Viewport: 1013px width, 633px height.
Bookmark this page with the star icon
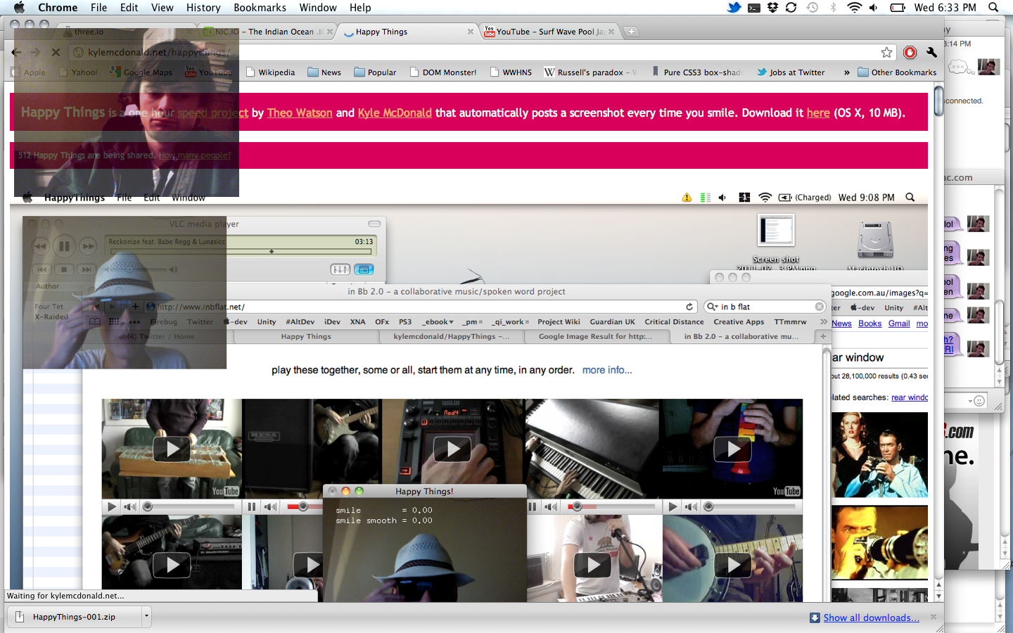point(886,53)
